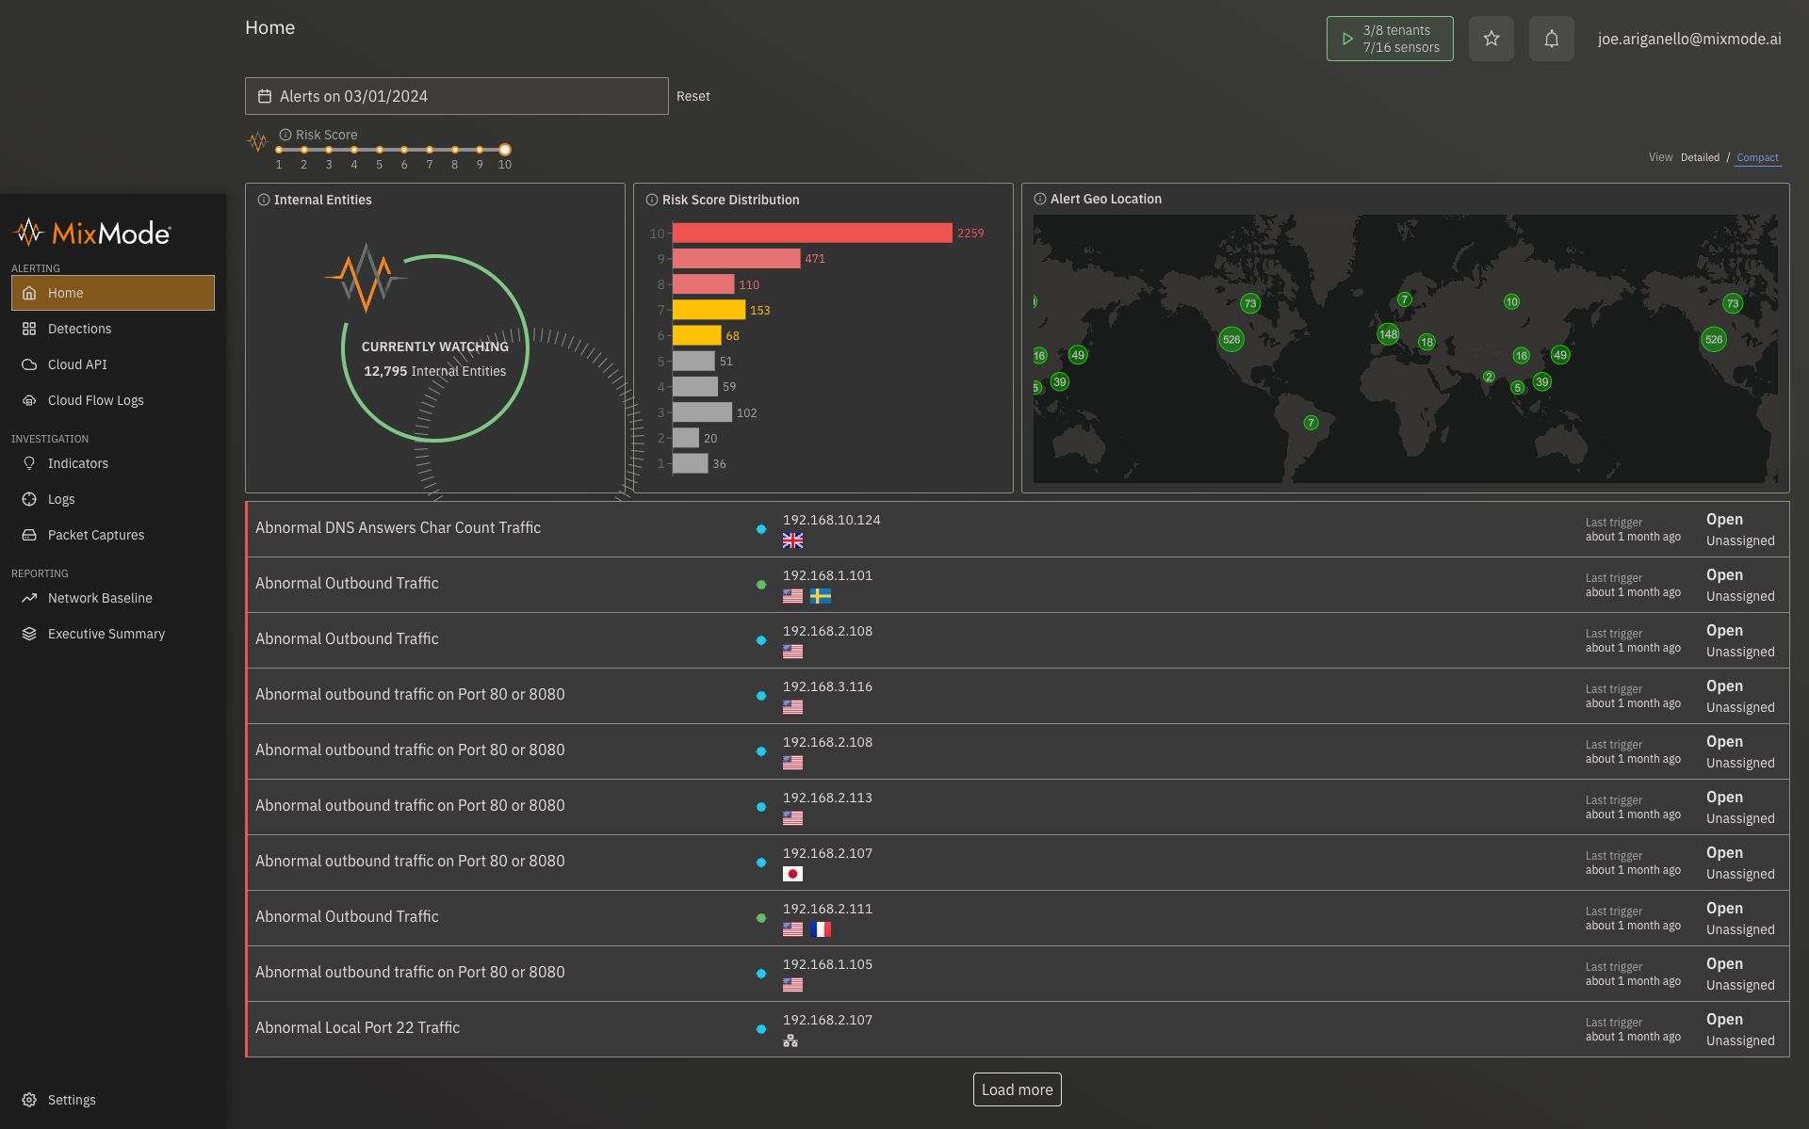Click the favorites star icon
Image resolution: width=1809 pixels, height=1129 pixels.
pos(1491,39)
